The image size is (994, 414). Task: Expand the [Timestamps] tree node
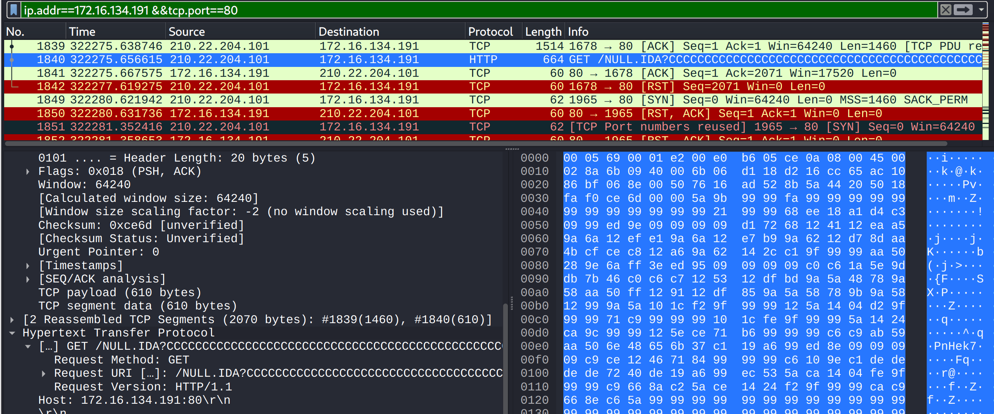click(x=28, y=266)
